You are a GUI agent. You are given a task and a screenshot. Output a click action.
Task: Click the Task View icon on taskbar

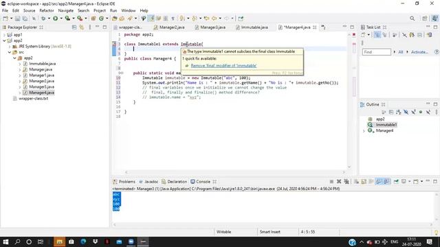(x=41, y=242)
